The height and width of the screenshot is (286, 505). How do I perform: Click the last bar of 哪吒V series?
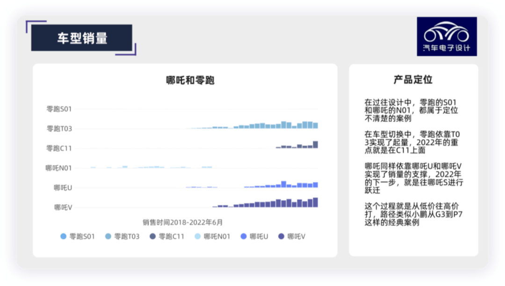click(316, 203)
